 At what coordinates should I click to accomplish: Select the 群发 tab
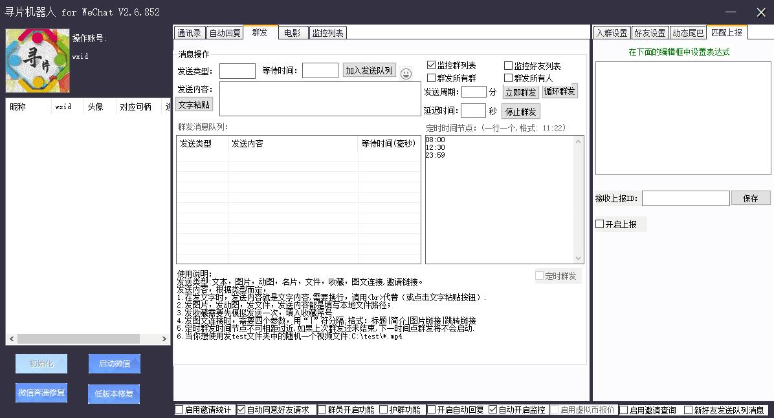click(x=260, y=32)
